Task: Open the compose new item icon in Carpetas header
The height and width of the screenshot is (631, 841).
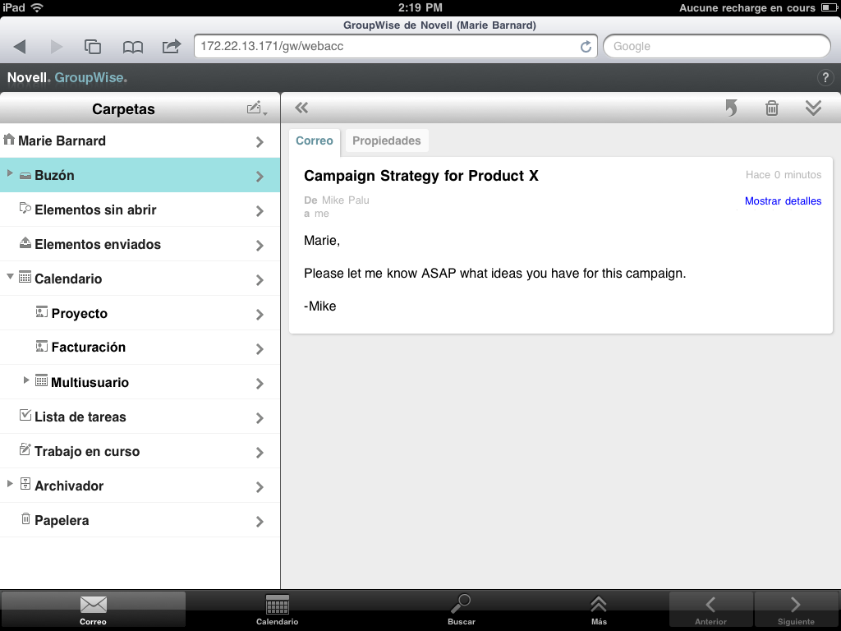Action: pyautogui.click(x=257, y=108)
